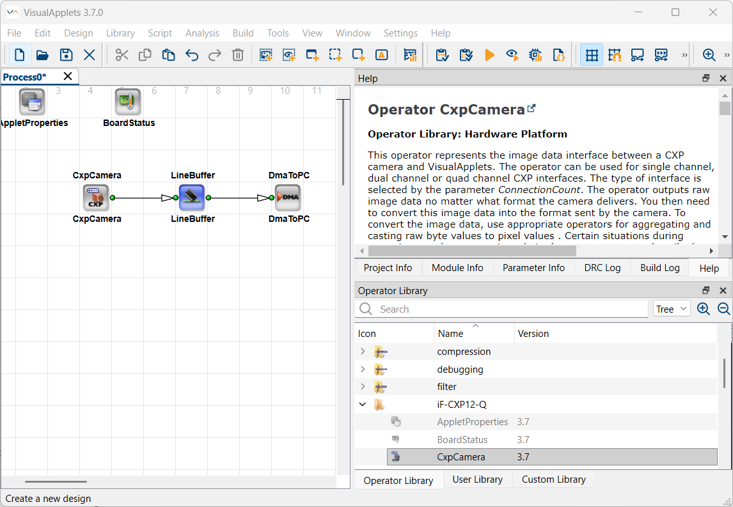The width and height of the screenshot is (733, 507).
Task: Cut selection with the scissors icon
Action: point(122,55)
